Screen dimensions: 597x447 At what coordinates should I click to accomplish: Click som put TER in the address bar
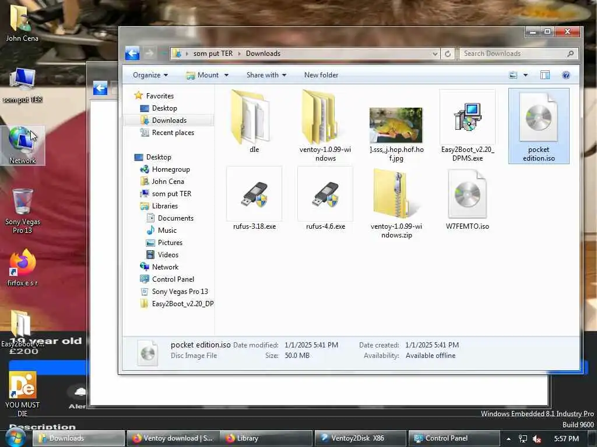(213, 54)
